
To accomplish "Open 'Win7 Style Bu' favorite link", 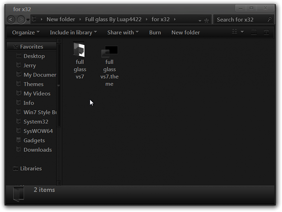I will click(40, 112).
